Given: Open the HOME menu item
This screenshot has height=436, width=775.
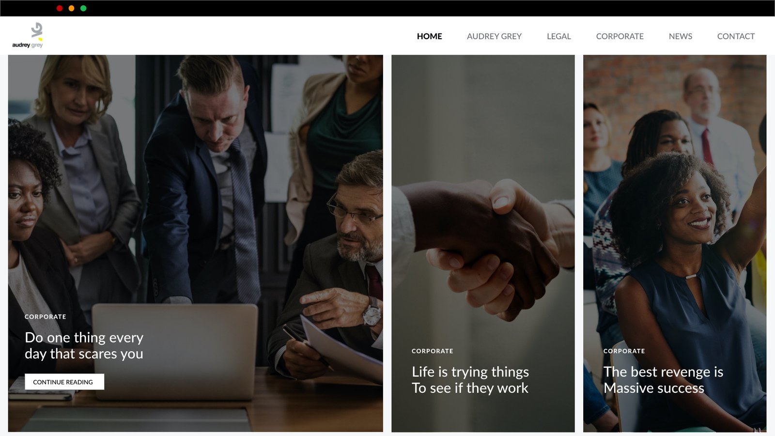Looking at the screenshot, I should [429, 36].
